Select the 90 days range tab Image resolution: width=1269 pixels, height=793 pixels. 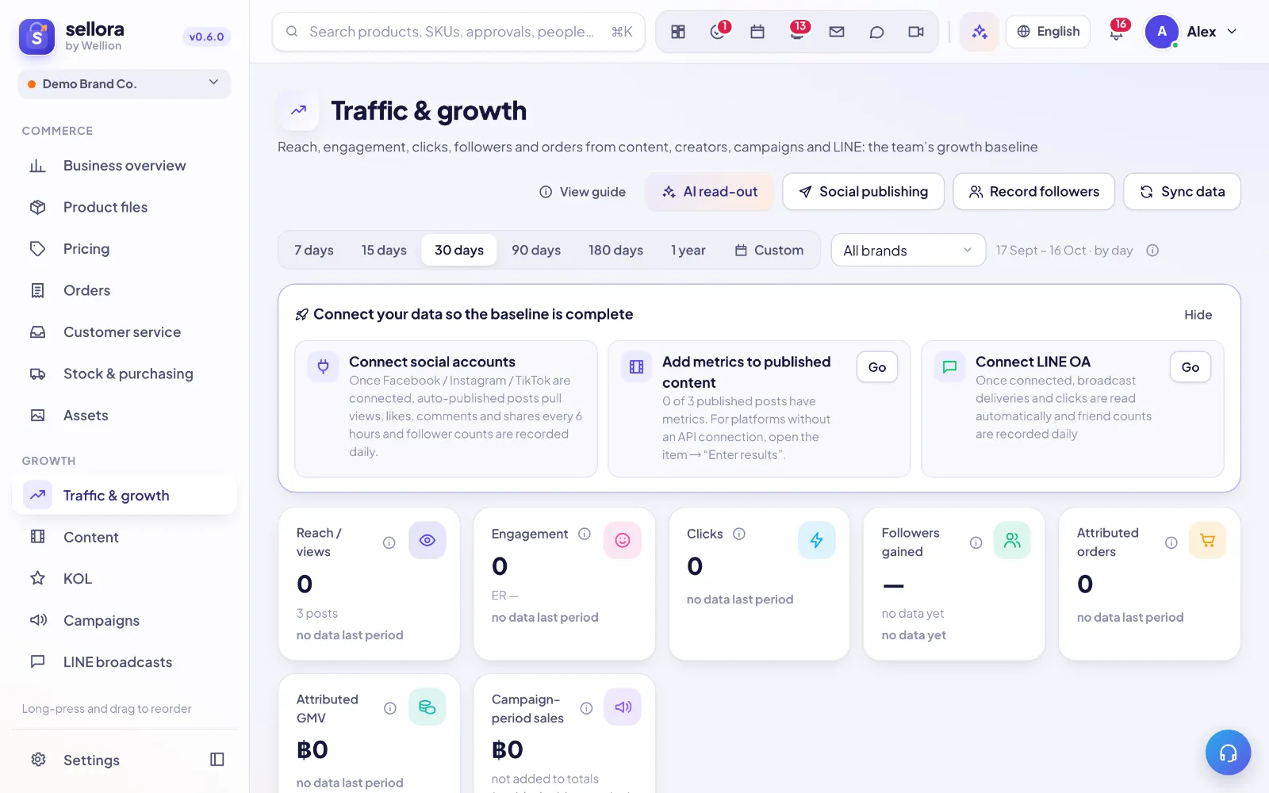pos(536,250)
